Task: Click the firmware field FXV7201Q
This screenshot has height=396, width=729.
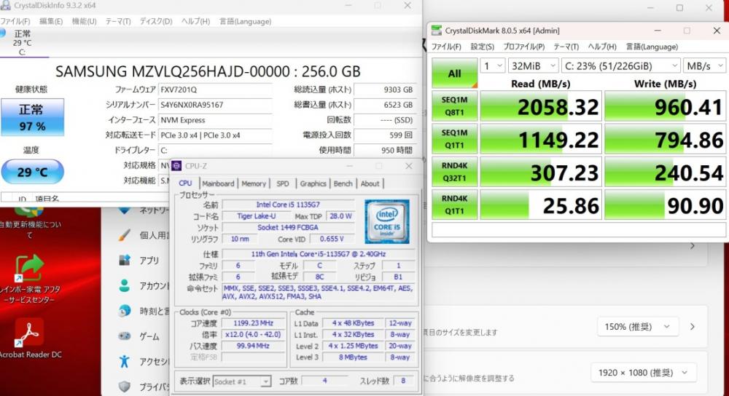Action: (215, 90)
